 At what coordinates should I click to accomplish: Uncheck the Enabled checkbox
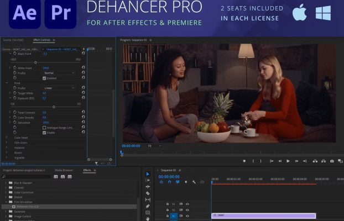pos(44,78)
